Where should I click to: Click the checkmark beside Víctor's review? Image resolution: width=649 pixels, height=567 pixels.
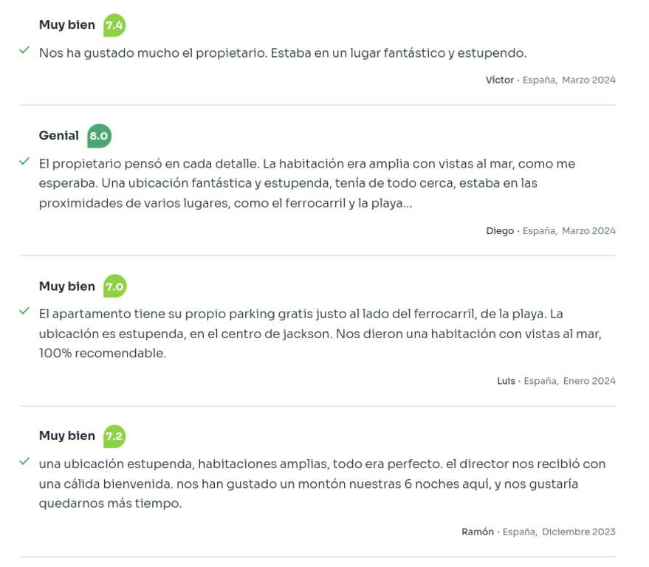point(24,50)
